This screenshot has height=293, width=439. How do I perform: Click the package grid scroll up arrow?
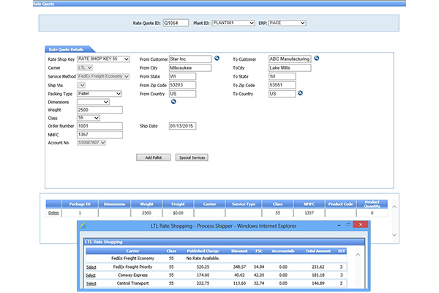pyautogui.click(x=394, y=207)
